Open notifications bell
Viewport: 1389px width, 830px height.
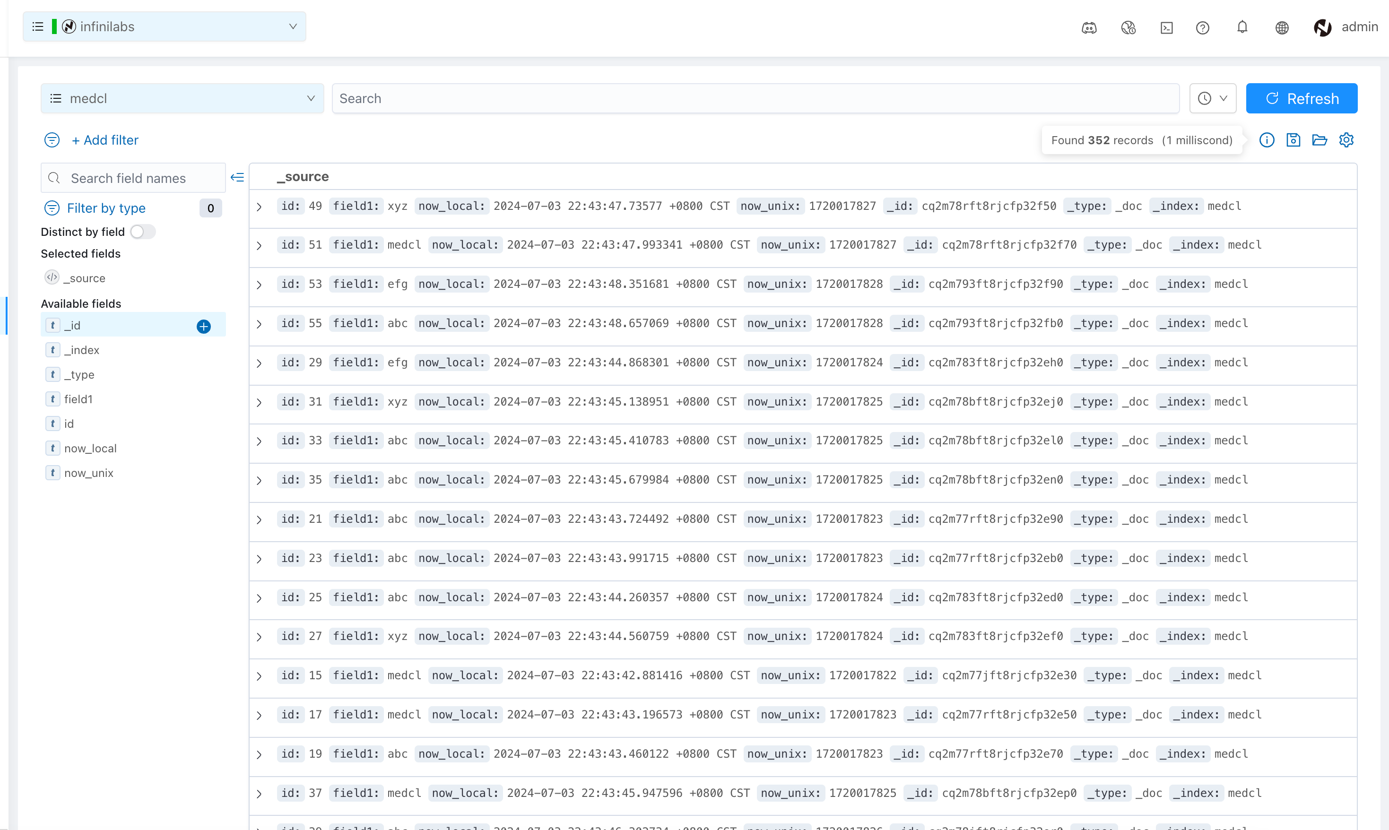tap(1242, 27)
